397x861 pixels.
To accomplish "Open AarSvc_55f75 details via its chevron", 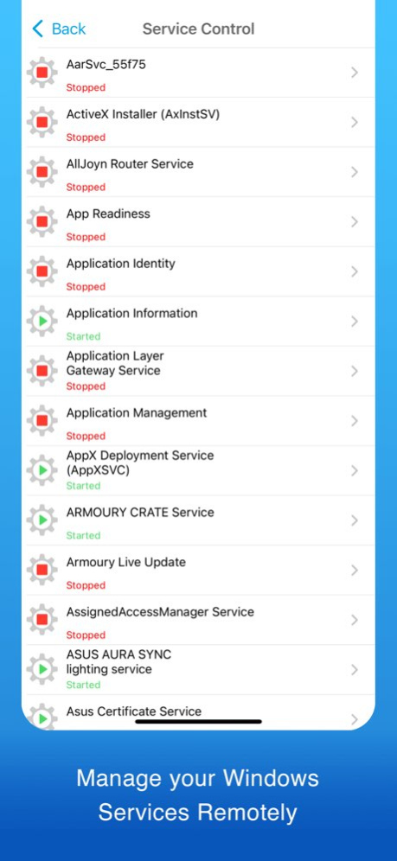I will pyautogui.click(x=355, y=73).
